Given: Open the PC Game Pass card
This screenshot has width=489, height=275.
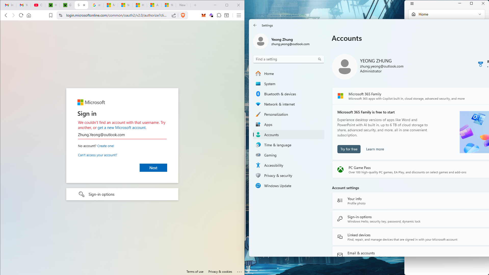Looking at the screenshot, I should tap(411, 169).
